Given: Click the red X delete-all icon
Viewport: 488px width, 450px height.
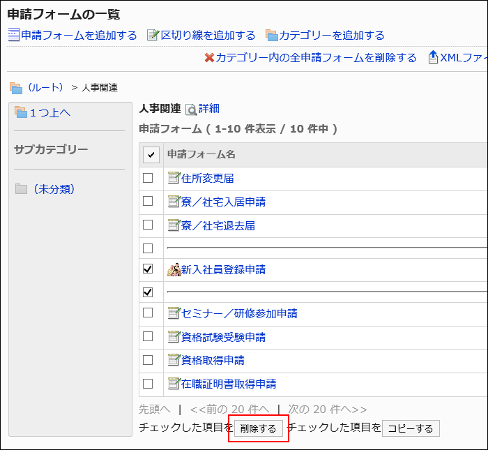Looking at the screenshot, I should (x=209, y=58).
